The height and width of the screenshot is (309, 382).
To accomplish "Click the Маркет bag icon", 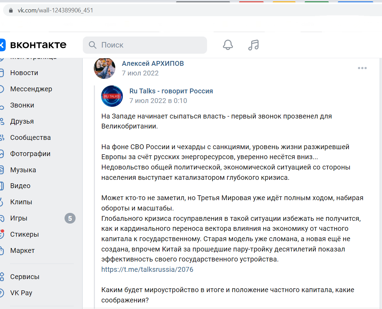I will coord(1,250).
